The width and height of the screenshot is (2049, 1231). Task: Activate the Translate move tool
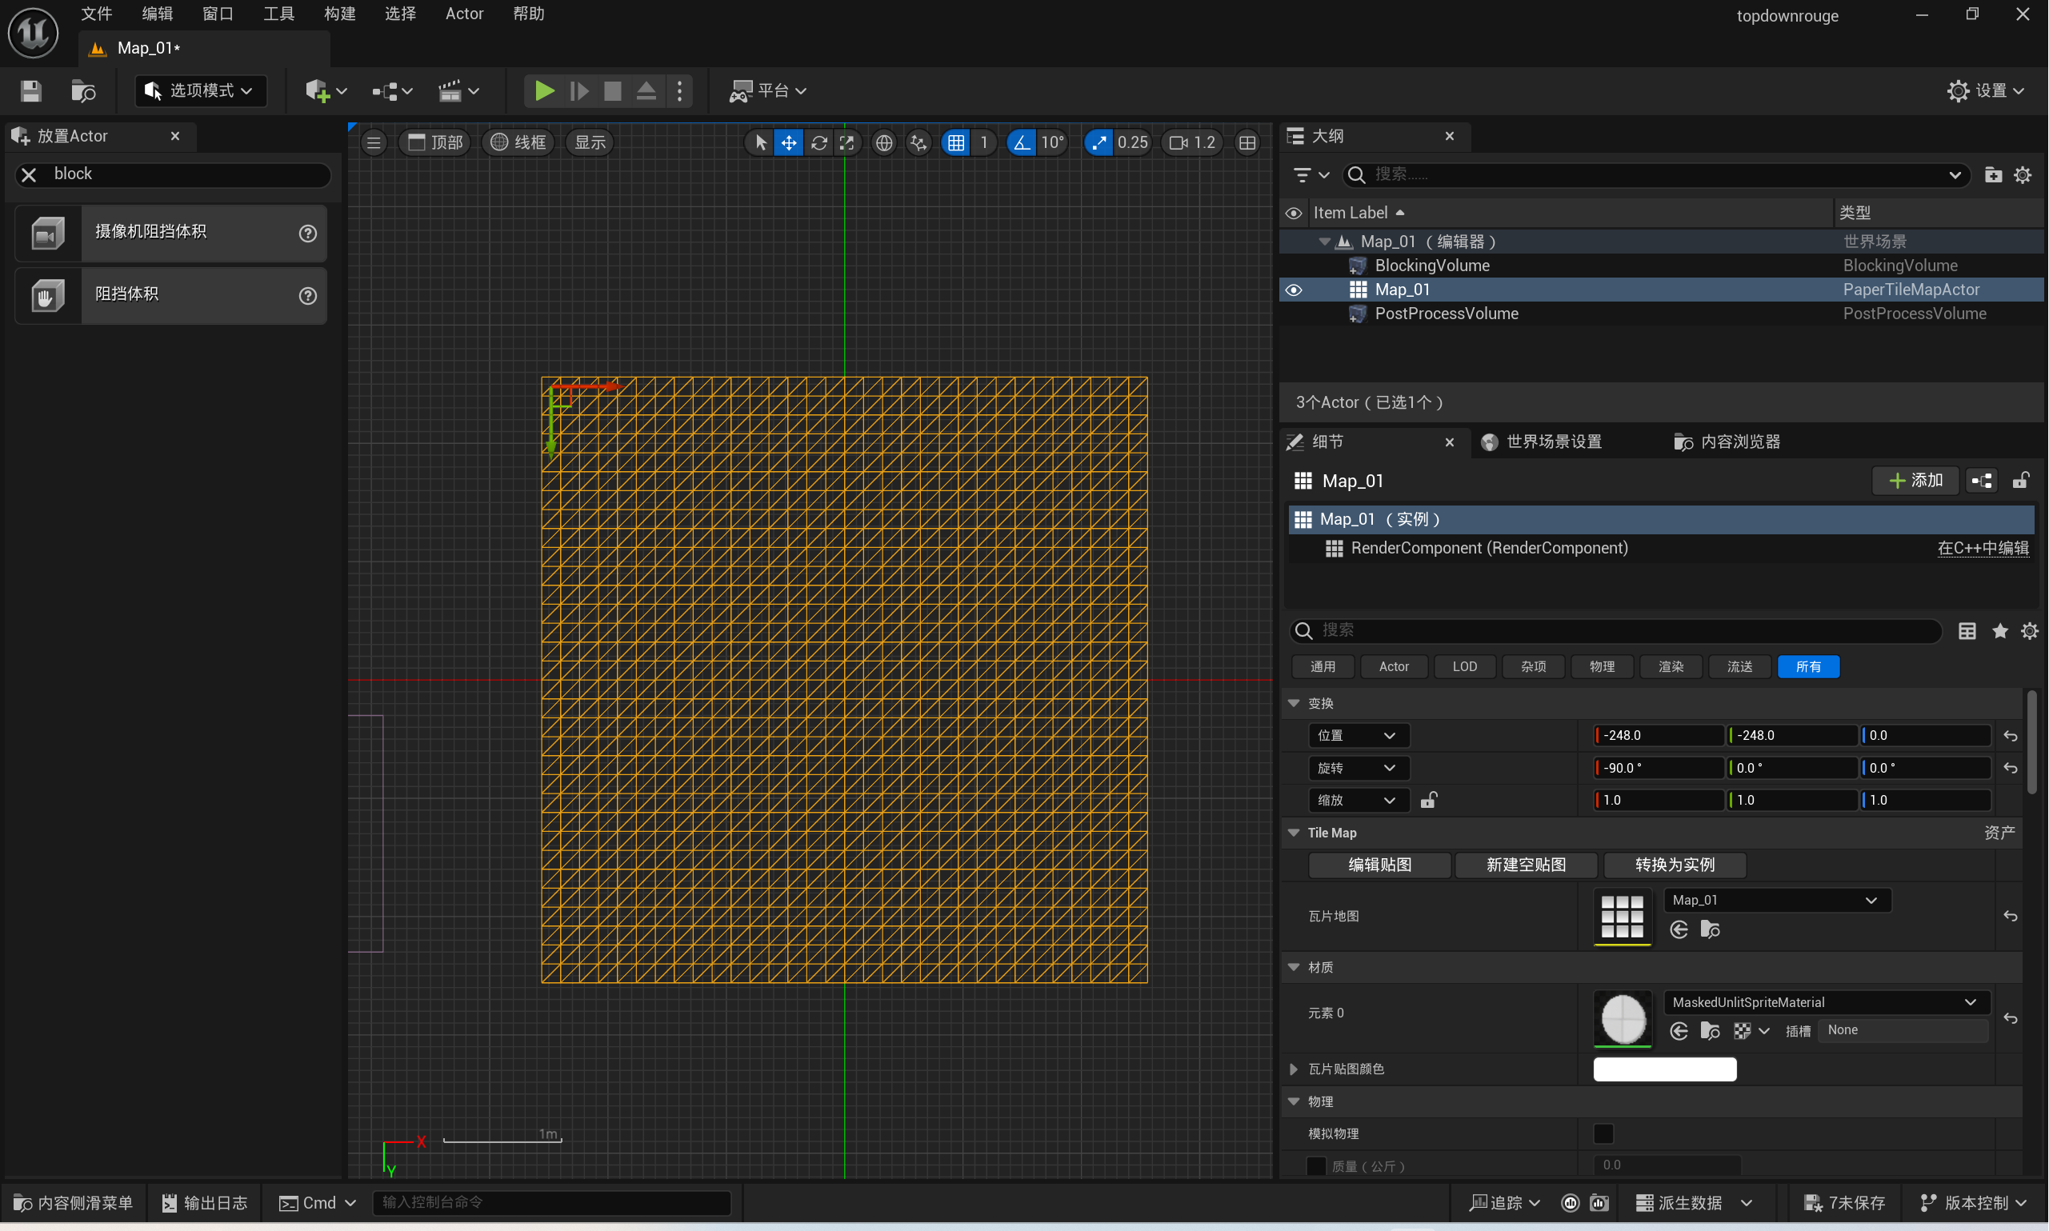pyautogui.click(x=788, y=142)
